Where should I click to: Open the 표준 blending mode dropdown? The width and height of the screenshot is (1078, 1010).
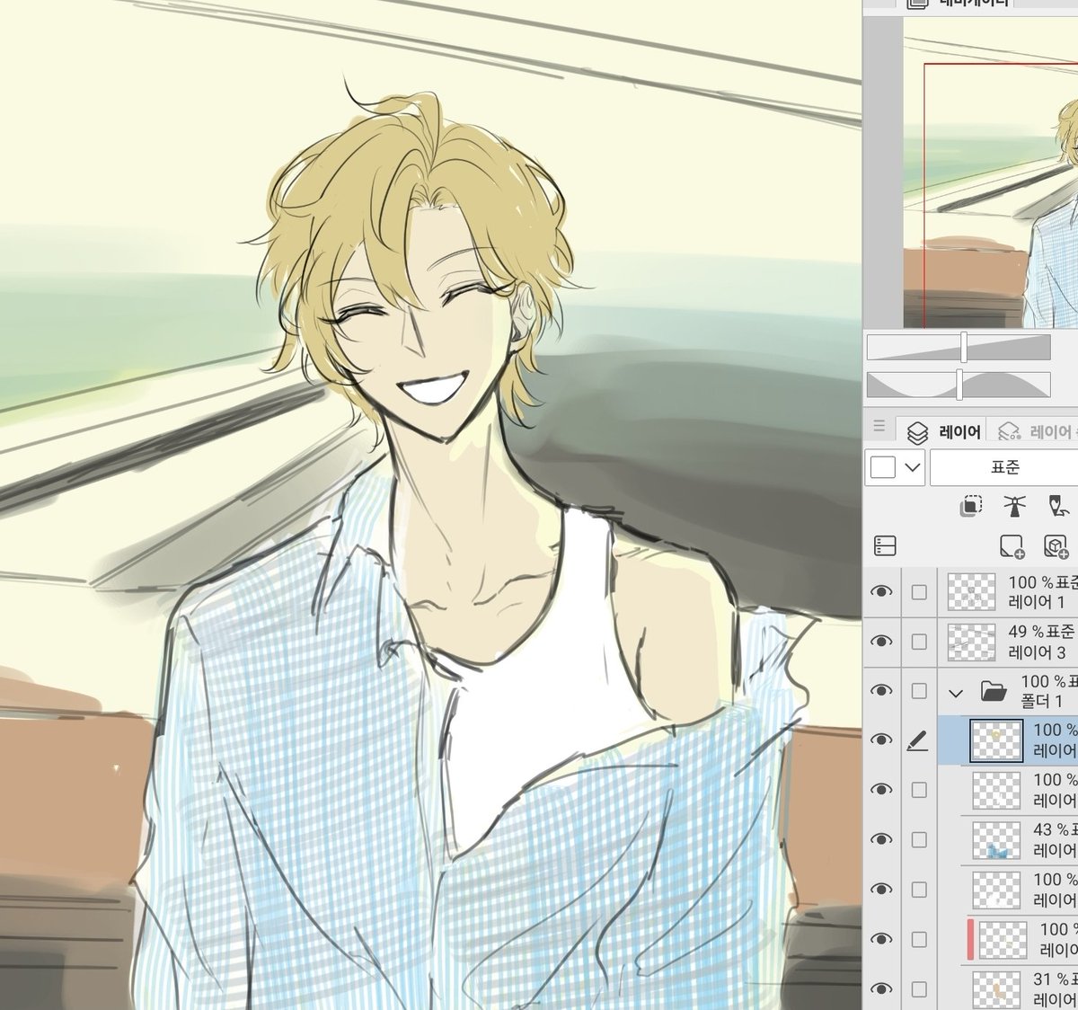pos(1004,467)
